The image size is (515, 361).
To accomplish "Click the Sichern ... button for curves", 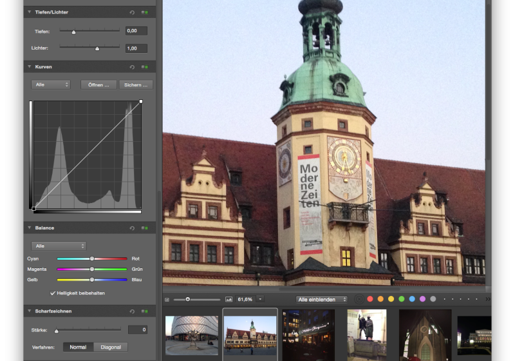I will tap(135, 84).
